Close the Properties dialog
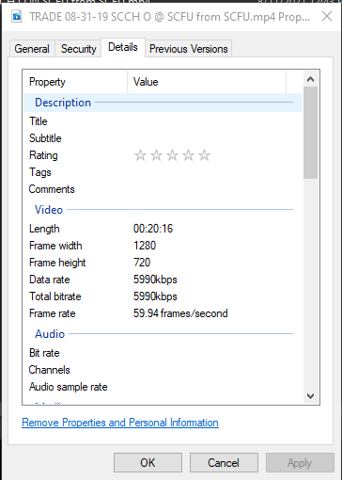Image resolution: width=342 pixels, height=480 pixels. pos(327,16)
